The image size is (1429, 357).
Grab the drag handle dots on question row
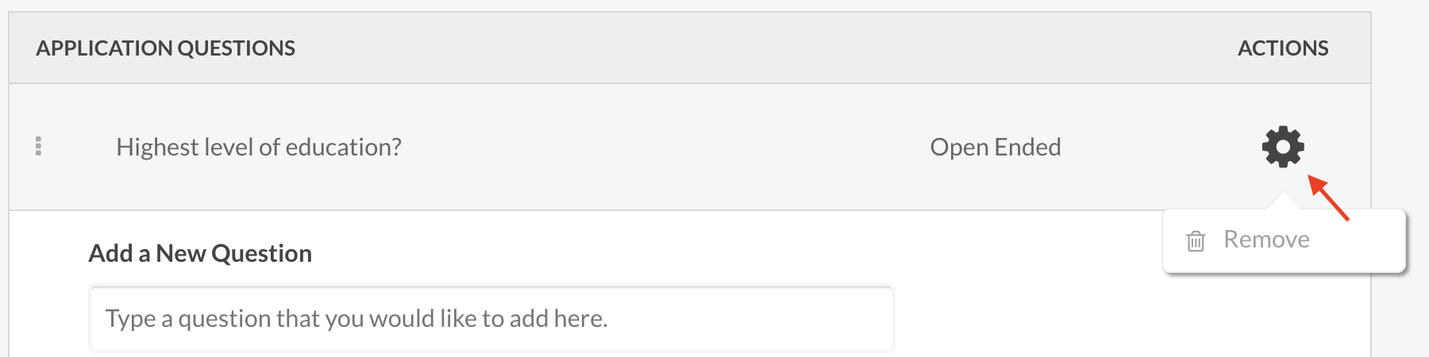38,146
